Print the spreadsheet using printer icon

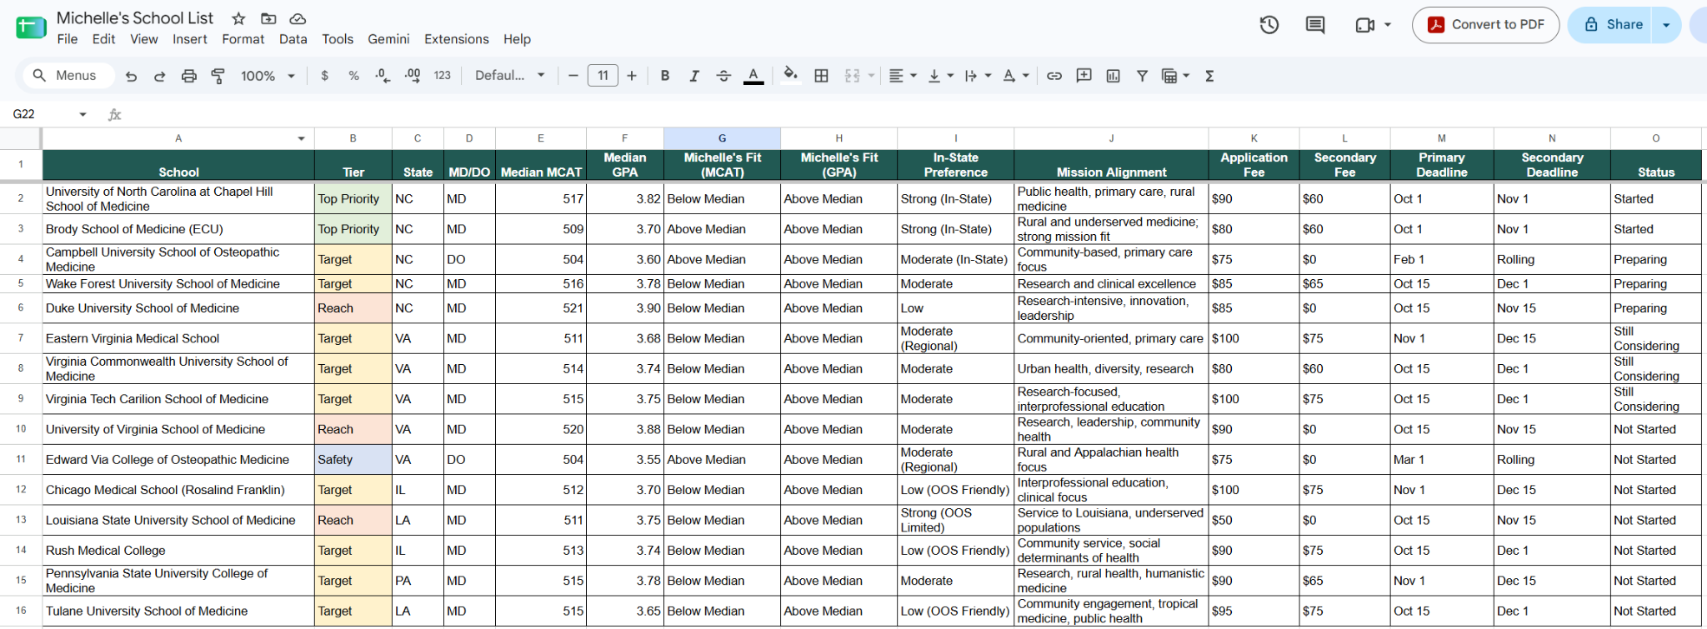(189, 76)
